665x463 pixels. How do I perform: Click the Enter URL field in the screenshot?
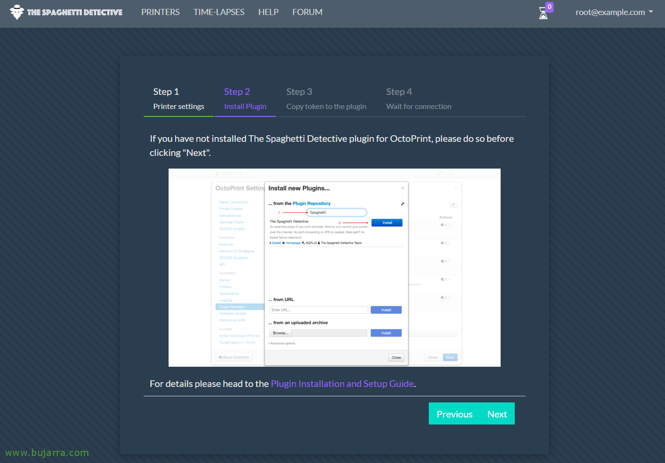[x=318, y=310]
